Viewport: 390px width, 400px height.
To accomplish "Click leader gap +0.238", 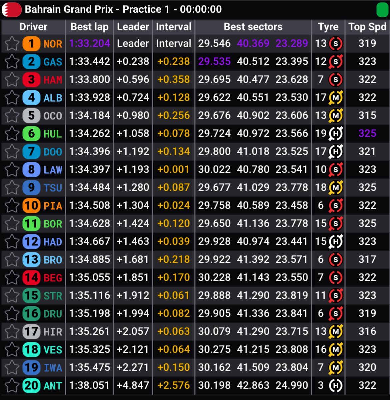I will pos(133,61).
